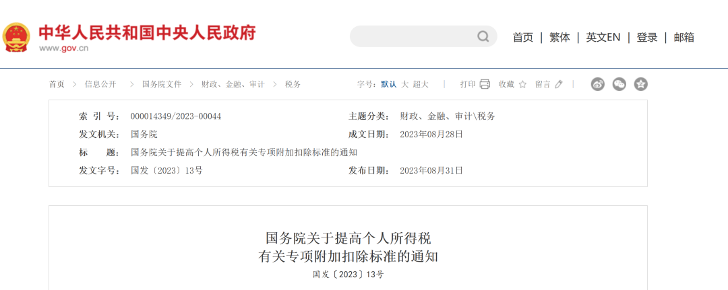Image resolution: width=728 pixels, height=290 pixels.
Task: Click the 发文机关 label
Action: 99,135
